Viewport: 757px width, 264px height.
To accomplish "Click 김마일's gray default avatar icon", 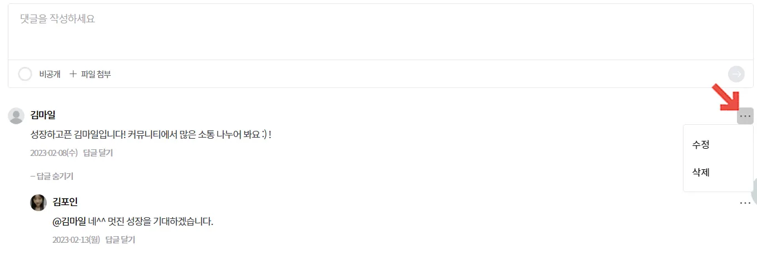I will pos(16,116).
